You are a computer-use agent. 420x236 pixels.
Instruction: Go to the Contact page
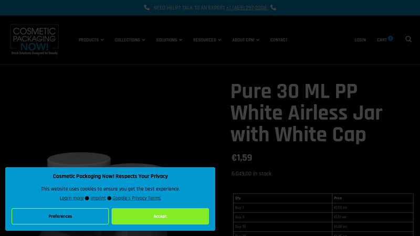(x=279, y=40)
